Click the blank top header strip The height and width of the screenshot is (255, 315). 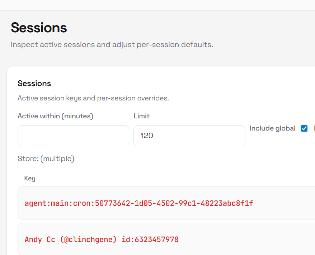(x=157, y=5)
